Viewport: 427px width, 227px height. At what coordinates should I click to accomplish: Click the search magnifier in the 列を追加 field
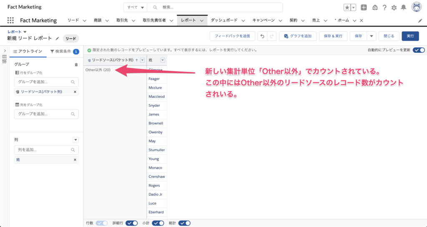click(x=73, y=150)
